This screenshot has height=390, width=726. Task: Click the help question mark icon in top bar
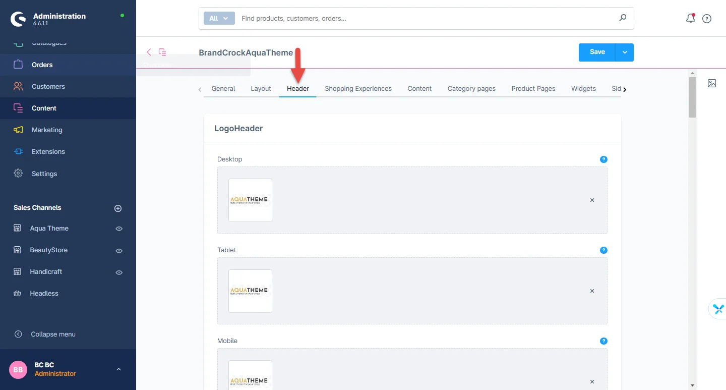pos(707,19)
